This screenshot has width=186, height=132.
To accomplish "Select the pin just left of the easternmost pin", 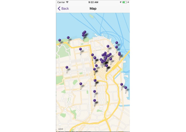I will pos(122,84).
